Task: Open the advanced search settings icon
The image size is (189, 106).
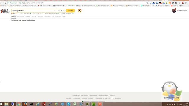Action: 64,11
